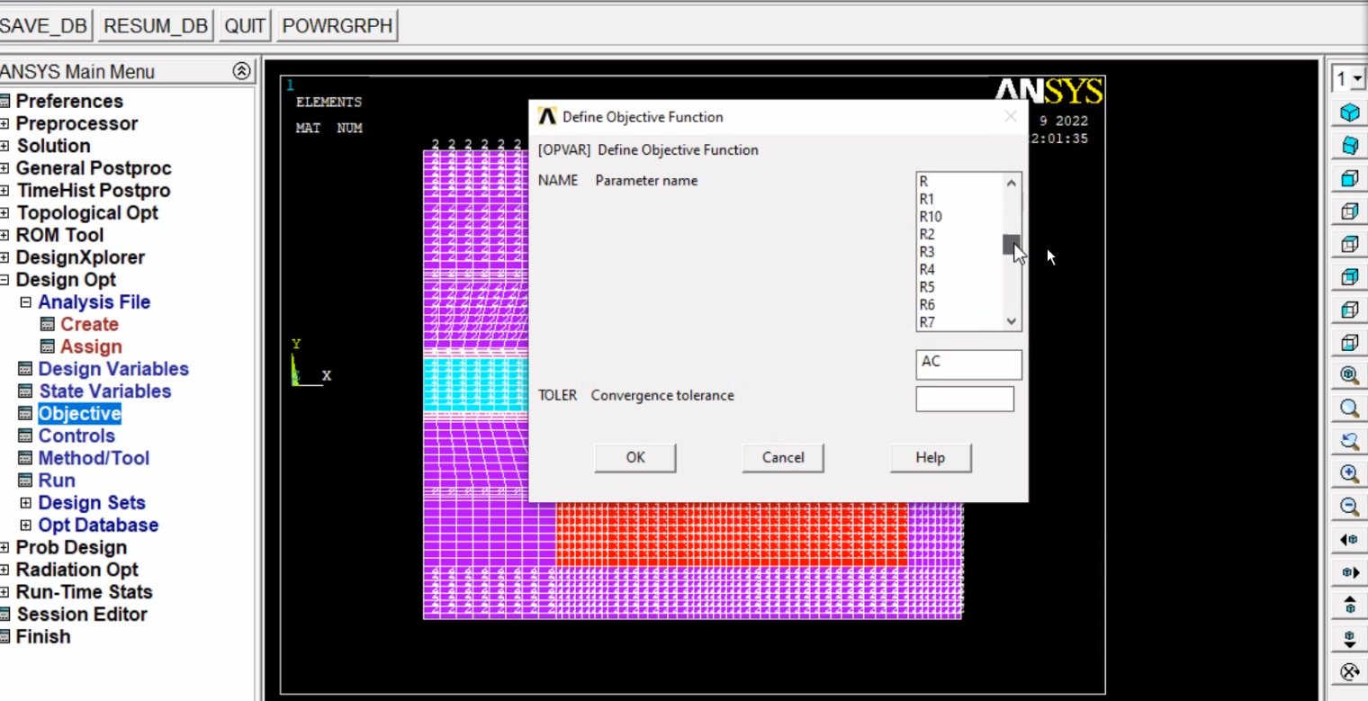Viewport: 1368px width, 701px height.
Task: Select the highlighted Objective menu item
Action: tap(79, 414)
